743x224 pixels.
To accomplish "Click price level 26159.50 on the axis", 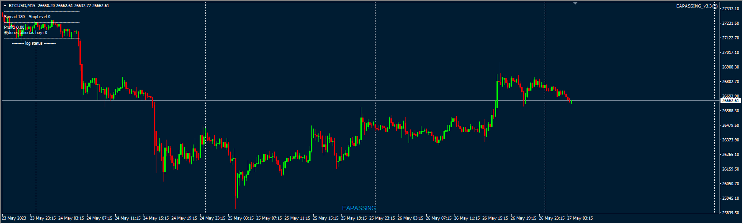I will coord(731,169).
